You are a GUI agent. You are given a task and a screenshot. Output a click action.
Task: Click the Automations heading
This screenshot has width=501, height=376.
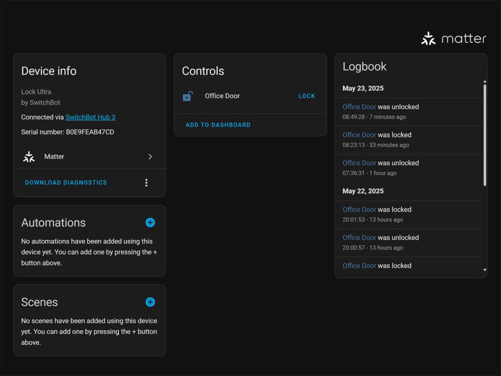coord(53,223)
